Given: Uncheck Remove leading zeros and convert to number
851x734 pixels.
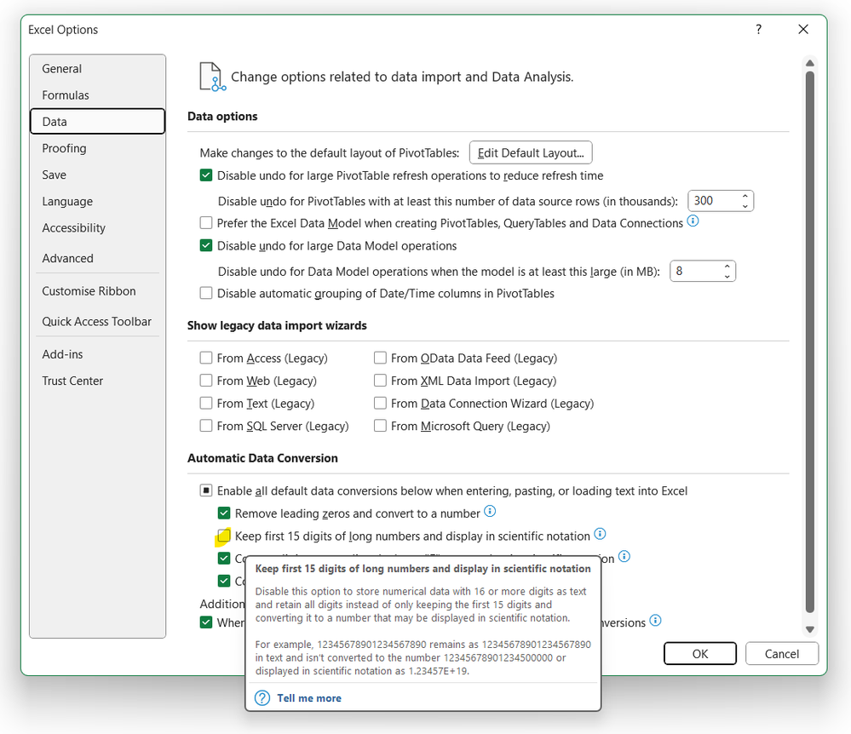Looking at the screenshot, I should (223, 513).
